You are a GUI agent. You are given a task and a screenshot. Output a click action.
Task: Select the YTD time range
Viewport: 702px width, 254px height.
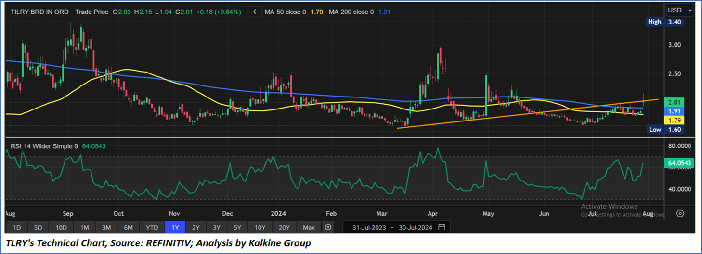click(152, 227)
